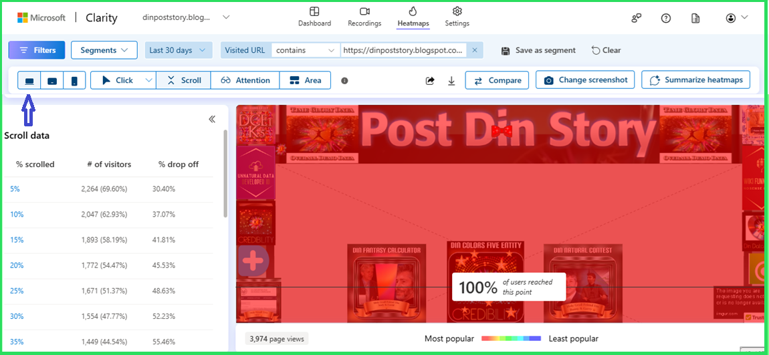Click the Unnatural Data Developer tile

[x=255, y=172]
